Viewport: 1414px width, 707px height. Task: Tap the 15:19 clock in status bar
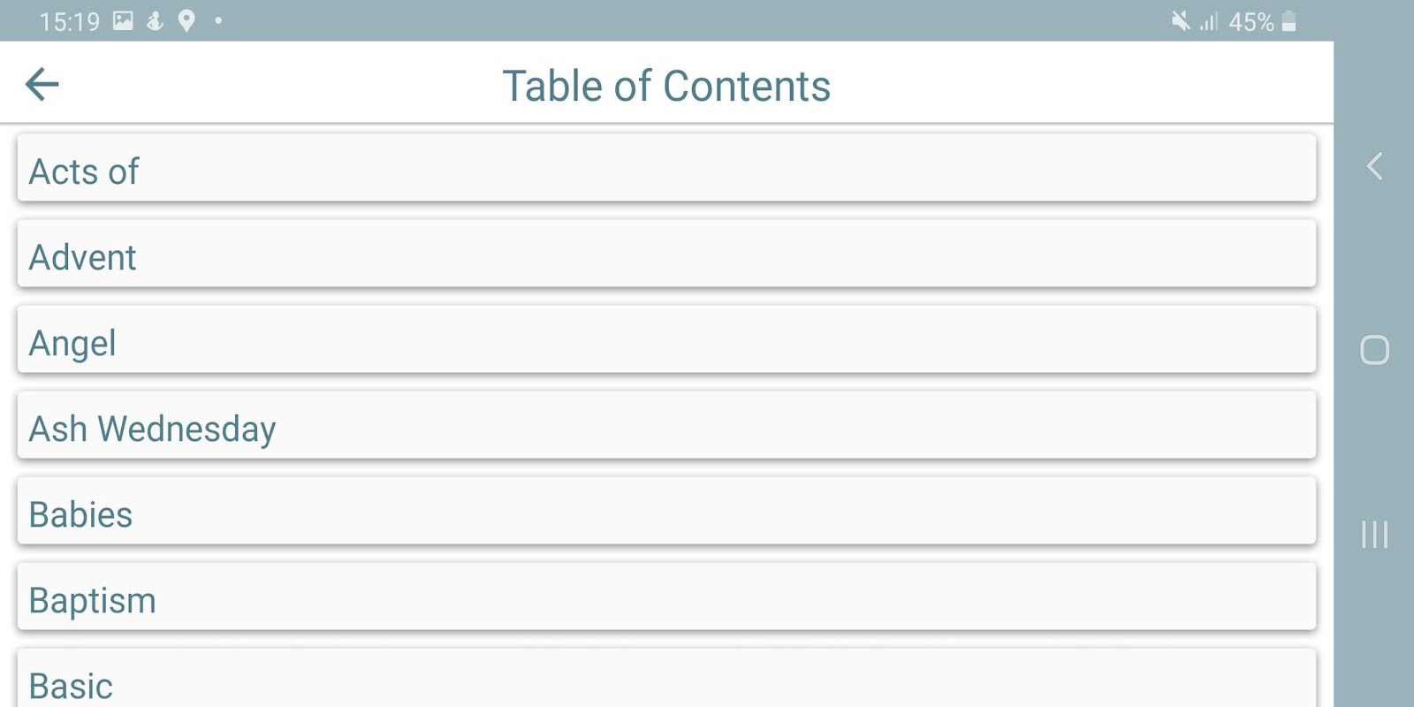pos(70,21)
